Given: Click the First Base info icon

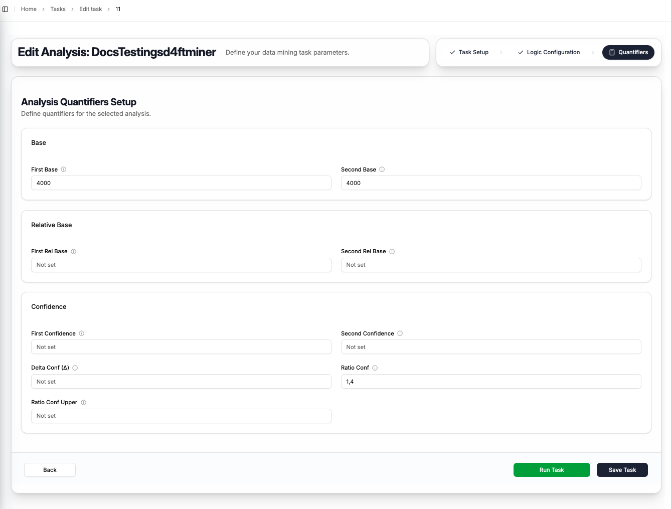Looking at the screenshot, I should tap(64, 169).
